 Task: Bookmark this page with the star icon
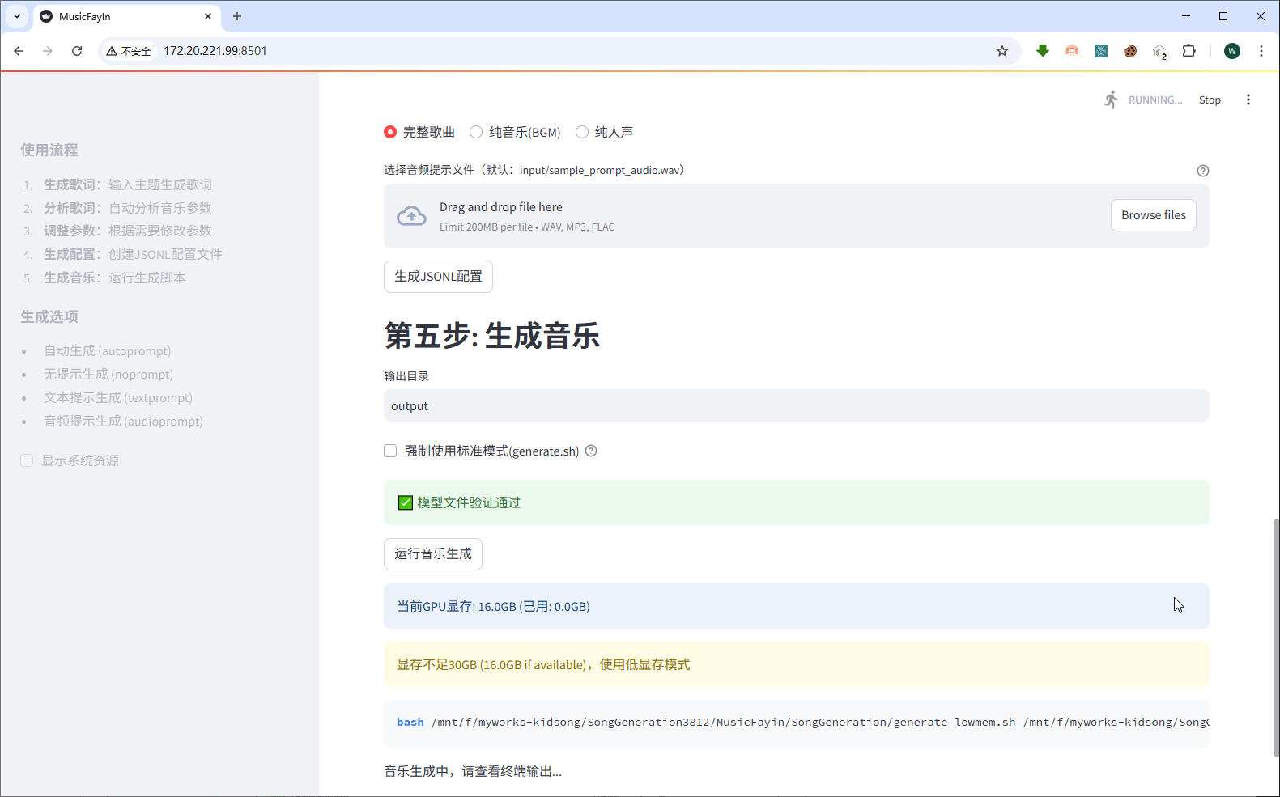click(1002, 51)
